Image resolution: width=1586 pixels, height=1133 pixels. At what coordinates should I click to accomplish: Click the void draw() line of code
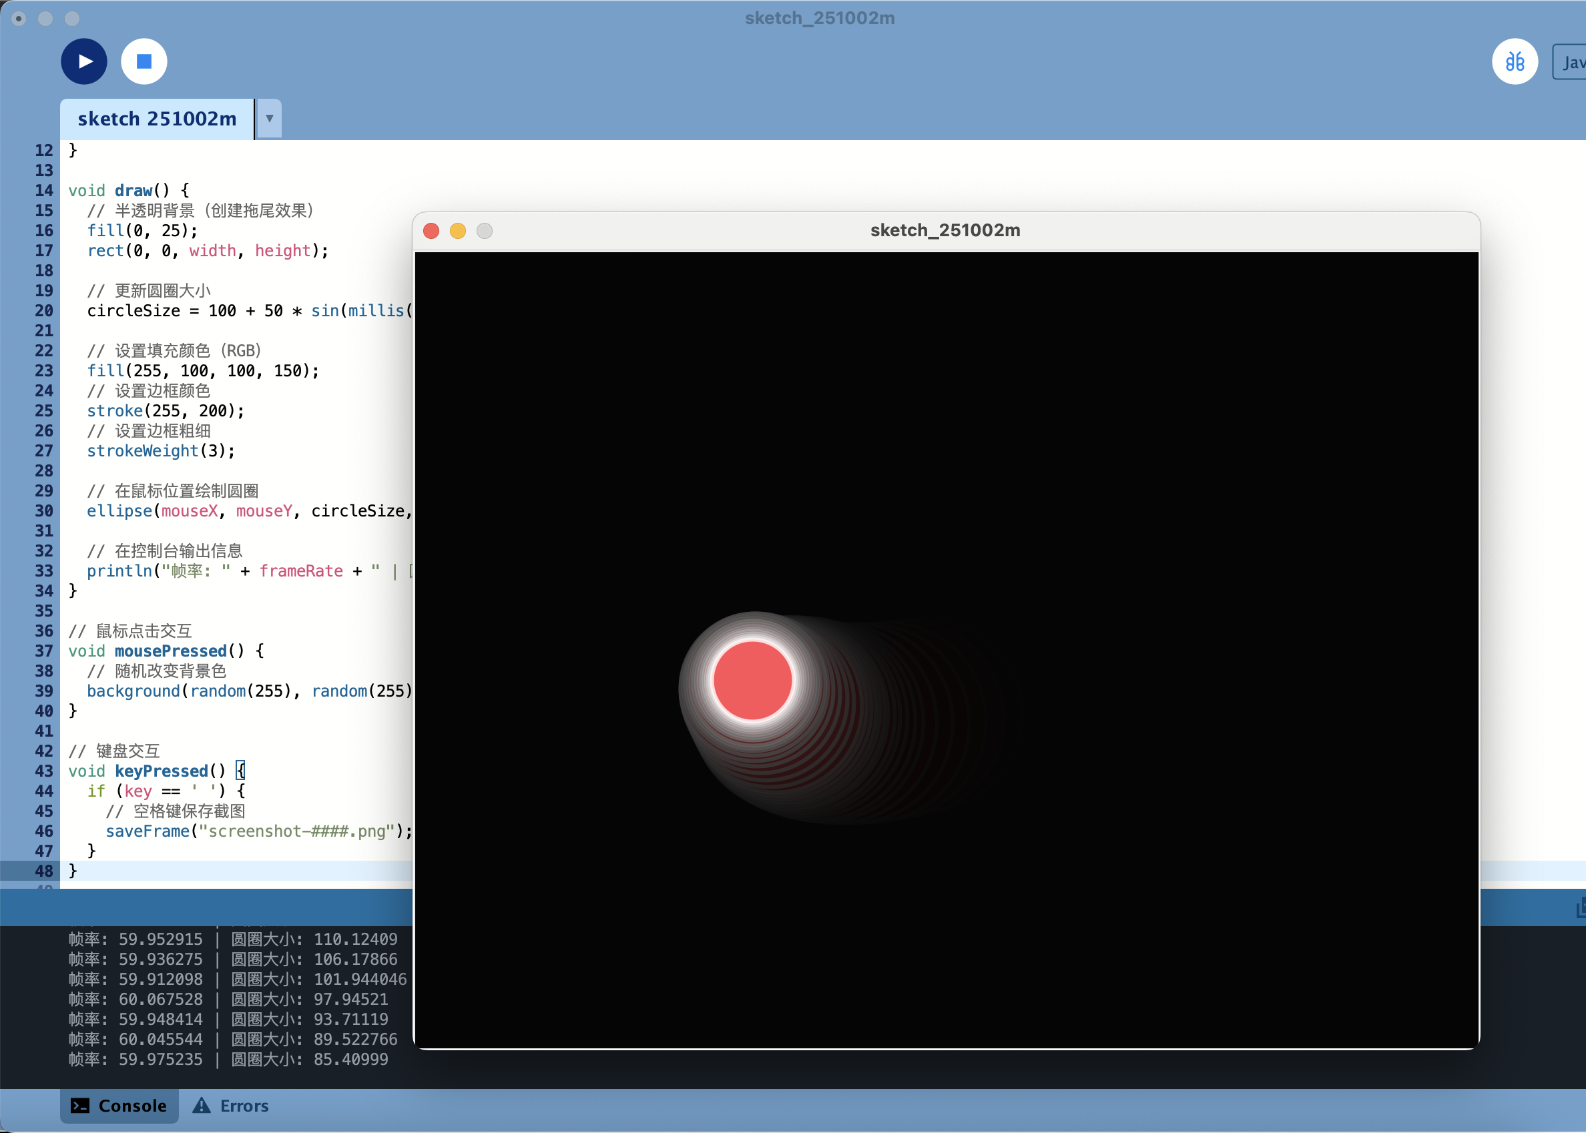tap(128, 190)
